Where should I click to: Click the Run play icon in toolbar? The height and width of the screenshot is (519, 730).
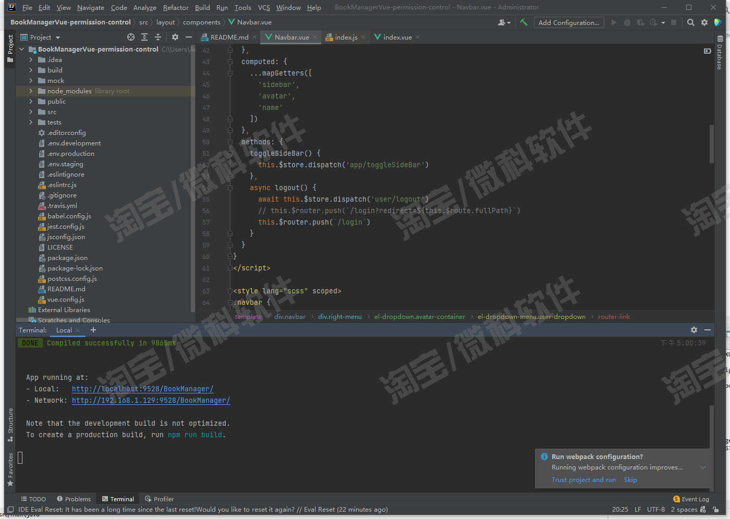point(614,22)
